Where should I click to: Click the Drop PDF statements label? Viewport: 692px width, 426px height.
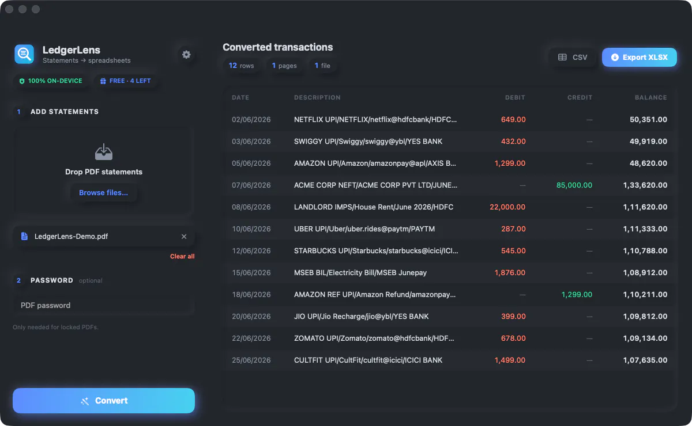tap(104, 172)
